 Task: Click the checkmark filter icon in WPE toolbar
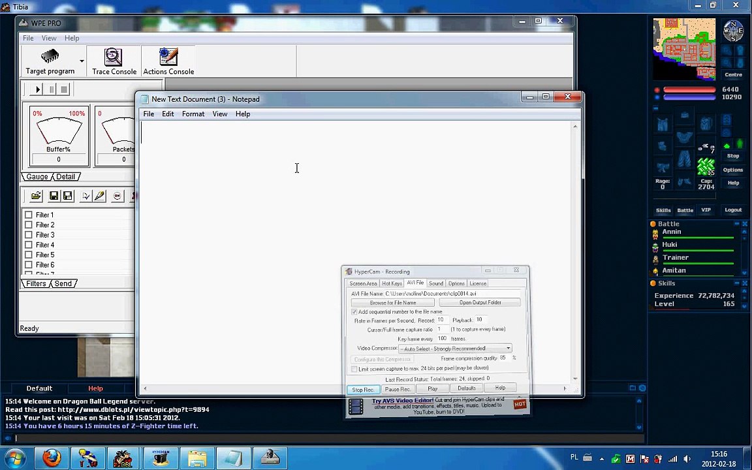[x=86, y=196]
